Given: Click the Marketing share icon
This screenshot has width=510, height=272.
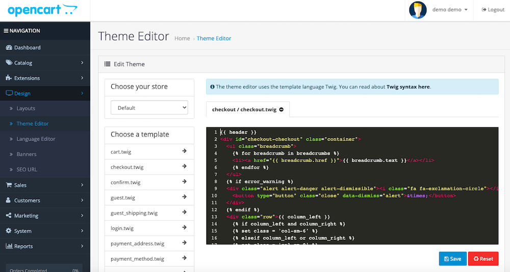Looking at the screenshot, I should 9,215.
